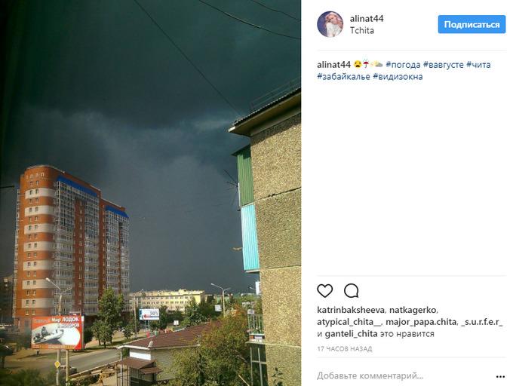Like the post with heart icon
The width and height of the screenshot is (513, 386).
click(324, 290)
